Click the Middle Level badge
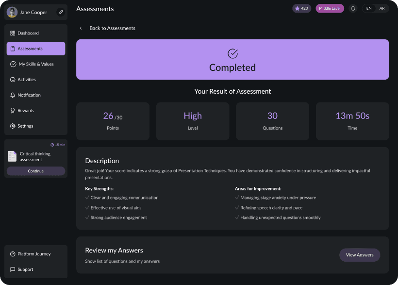 click(330, 8)
